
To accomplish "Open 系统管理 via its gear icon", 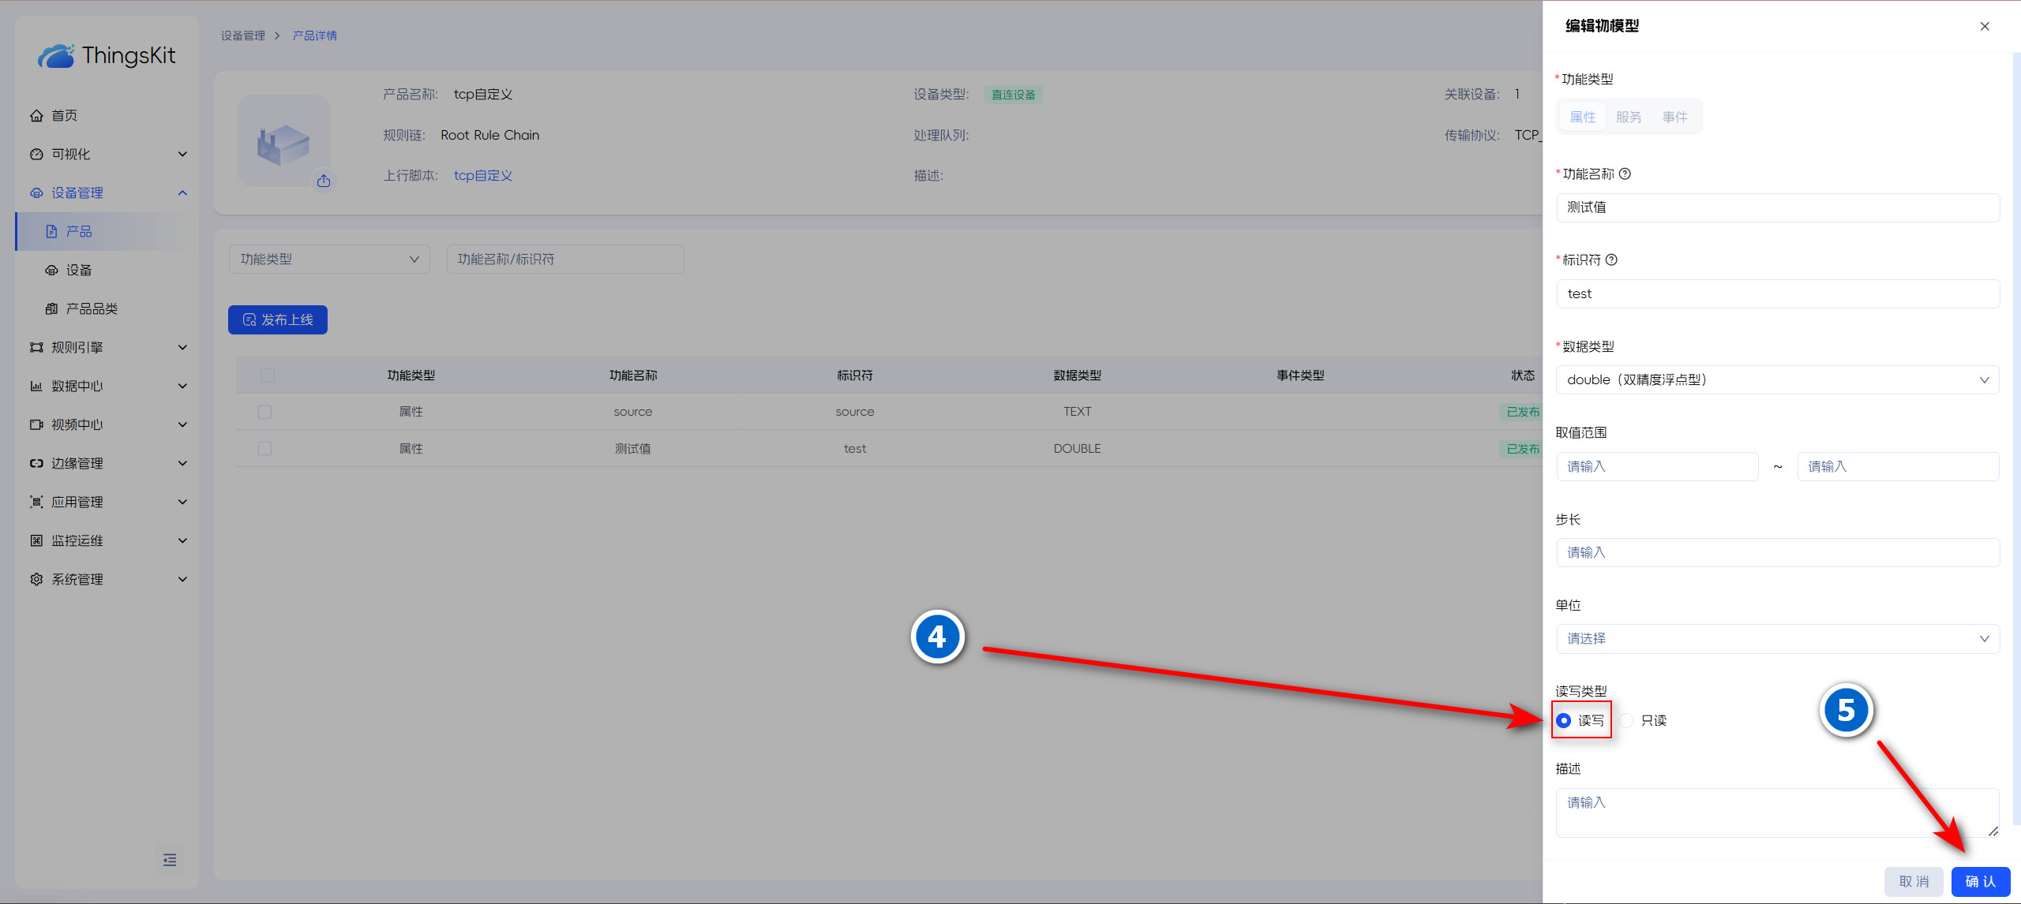I will pyautogui.click(x=36, y=579).
